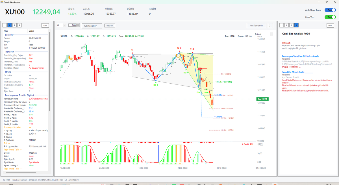Viewport: 339px width, 185px height.
Task: Click the bar count input showing 1000
Action: tap(72, 25)
